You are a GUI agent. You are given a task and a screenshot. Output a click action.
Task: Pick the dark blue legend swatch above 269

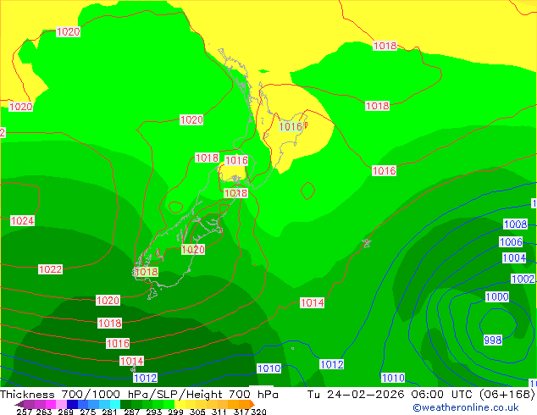tap(72, 404)
